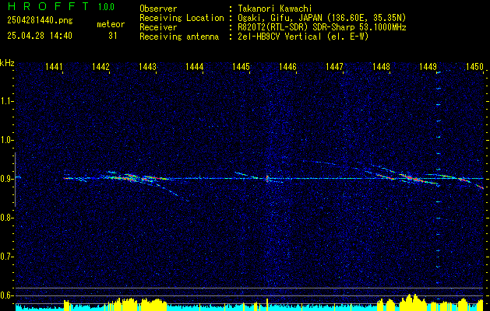The width and height of the screenshot is (490, 311).
Task: Click the kHz axis unit label
Action: point(7,63)
